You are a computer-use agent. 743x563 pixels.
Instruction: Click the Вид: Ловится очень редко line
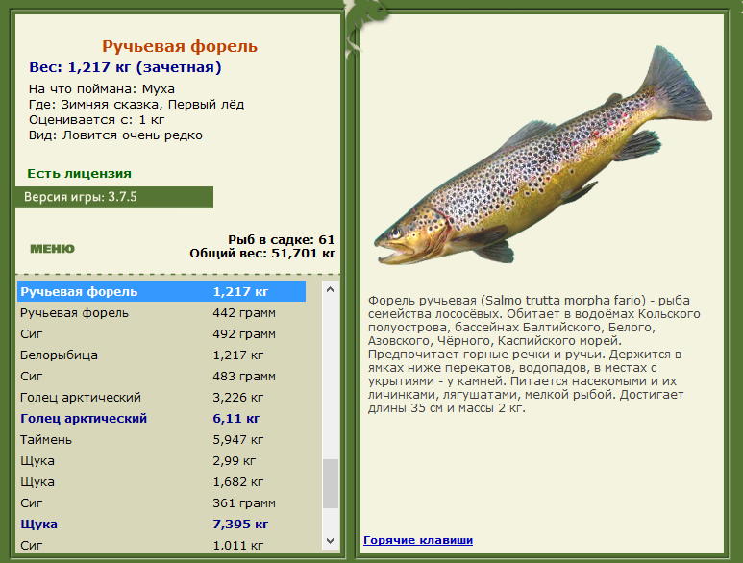click(115, 135)
